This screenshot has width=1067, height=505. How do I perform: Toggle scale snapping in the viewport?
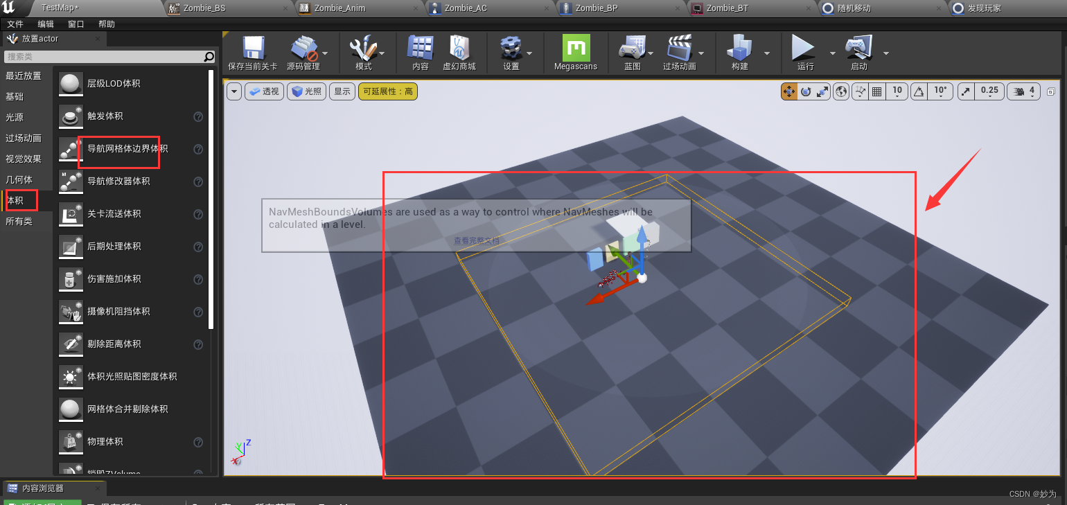pyautogui.click(x=967, y=91)
